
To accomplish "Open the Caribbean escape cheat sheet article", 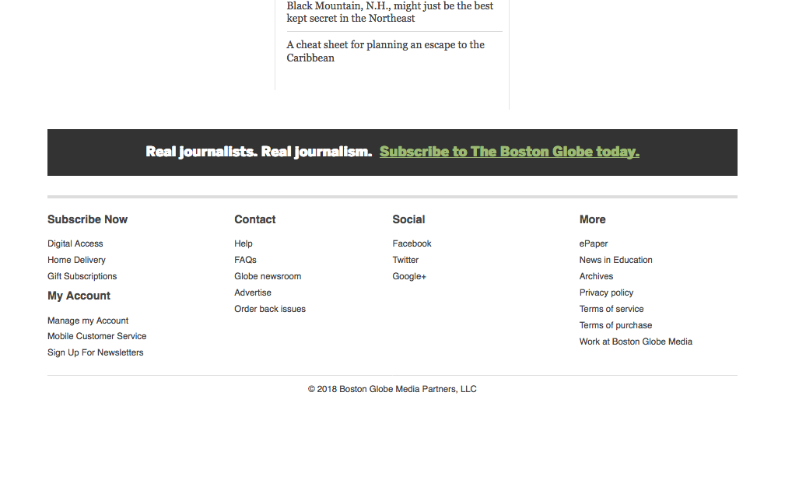I will (x=385, y=51).
